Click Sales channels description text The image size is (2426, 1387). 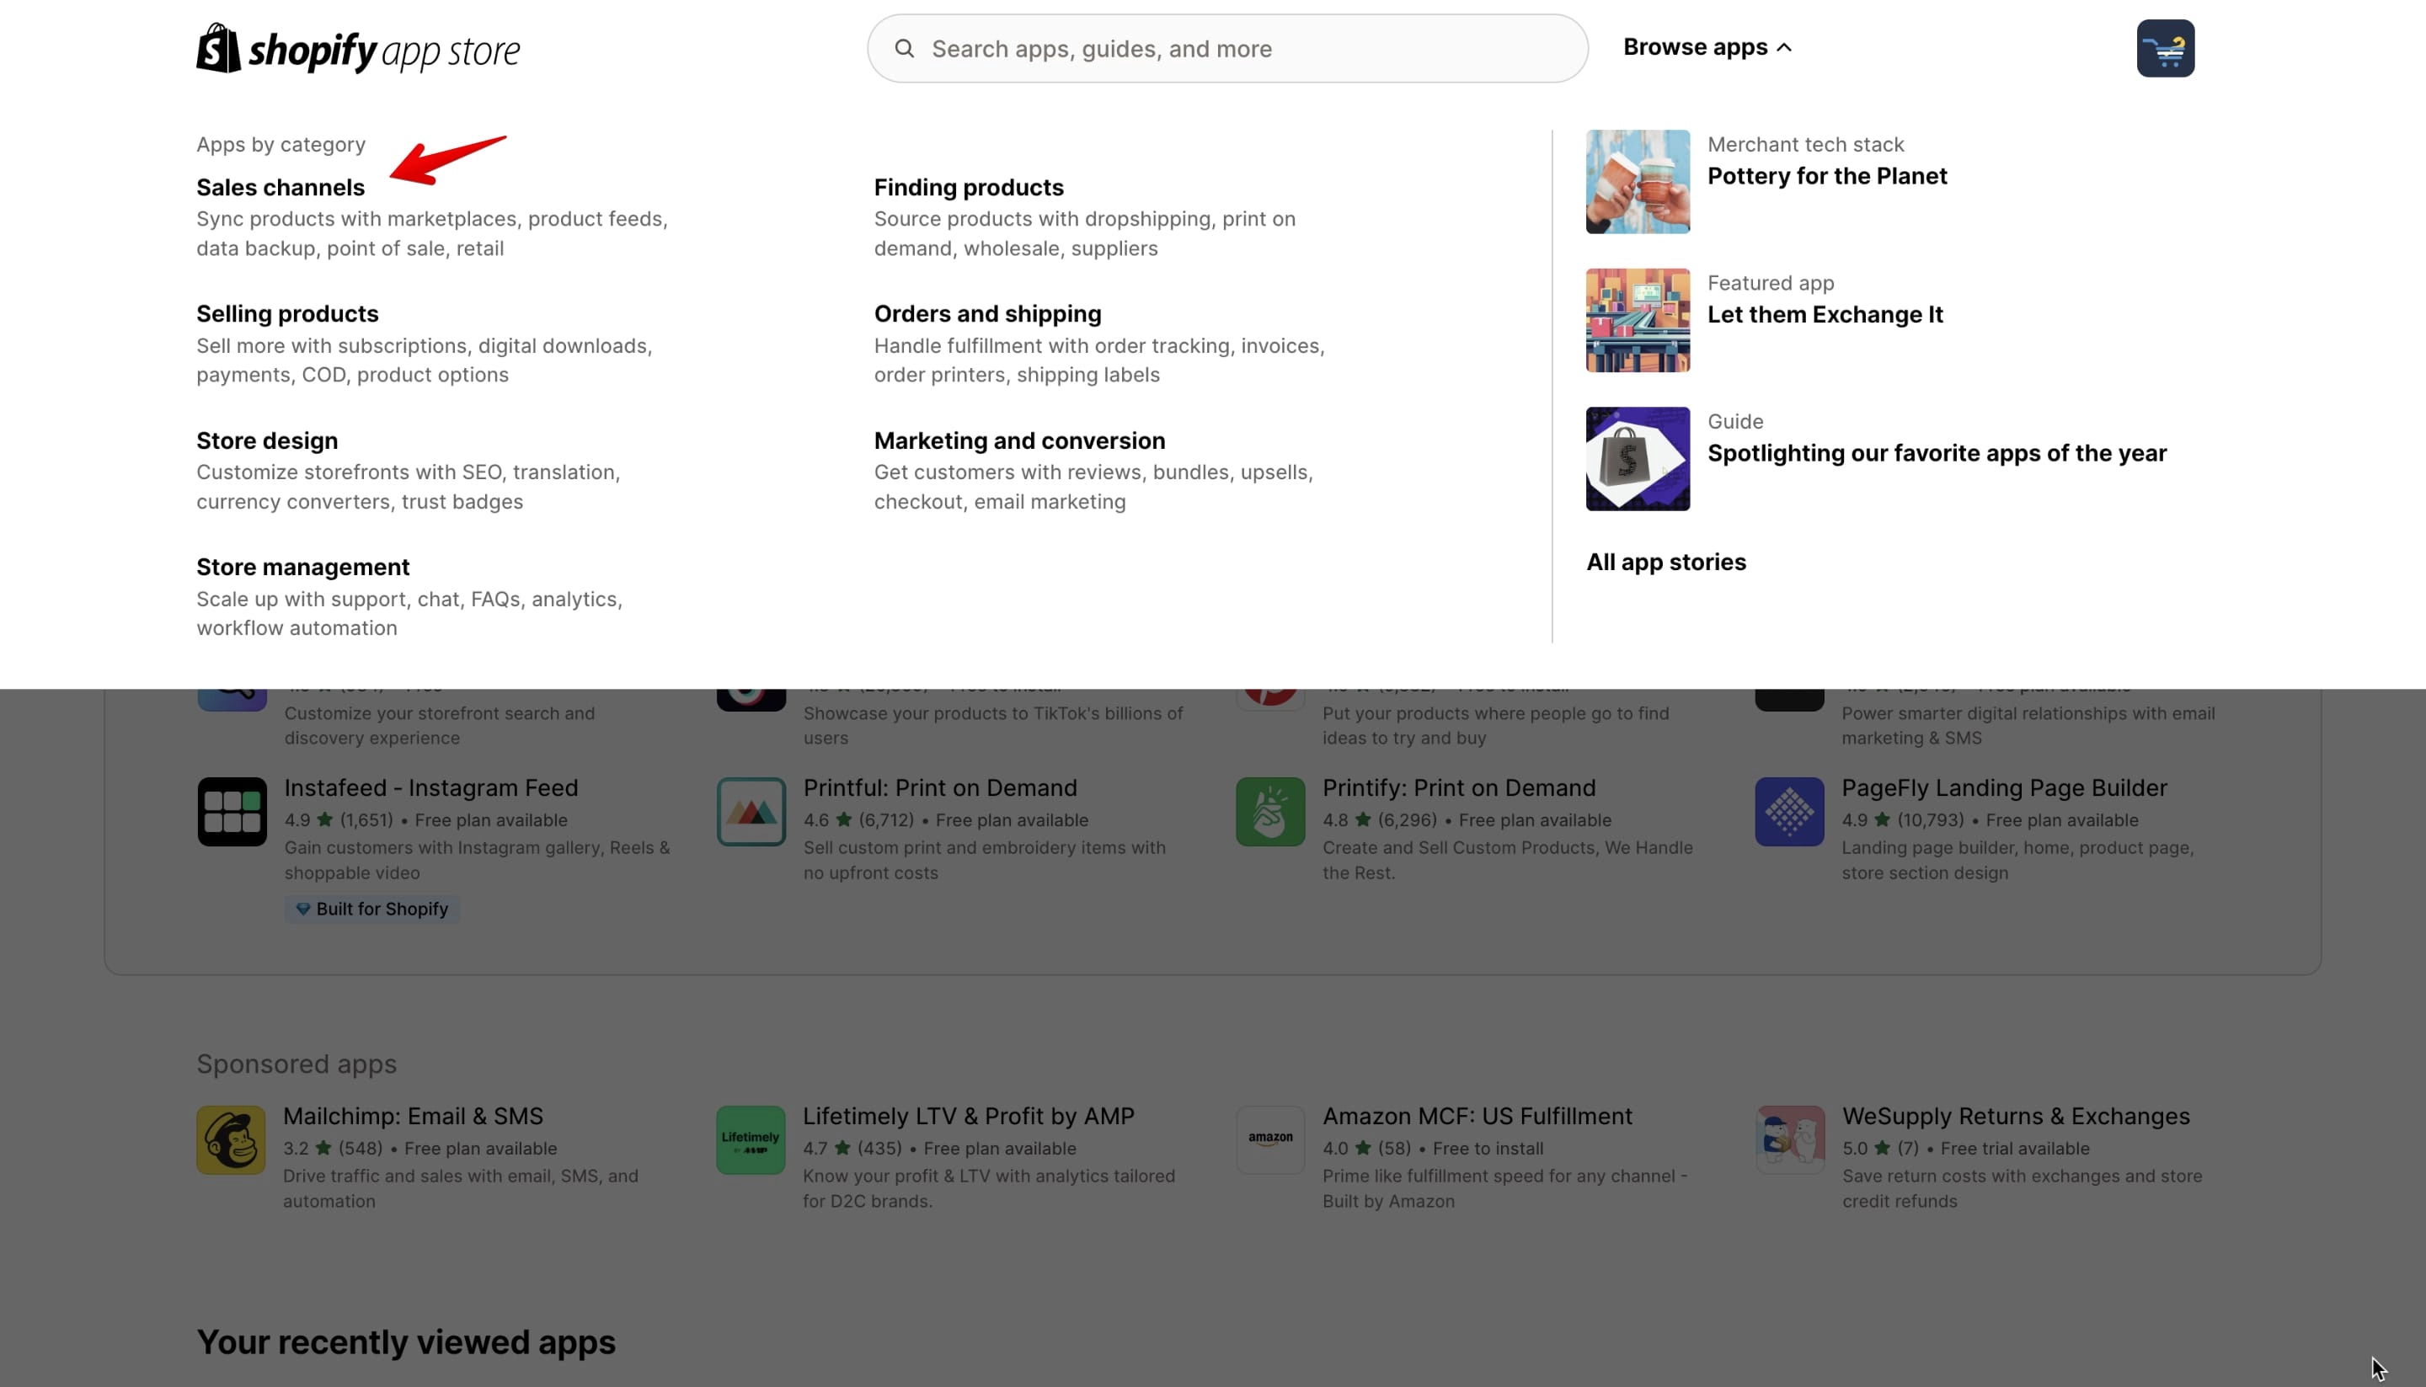click(x=431, y=233)
